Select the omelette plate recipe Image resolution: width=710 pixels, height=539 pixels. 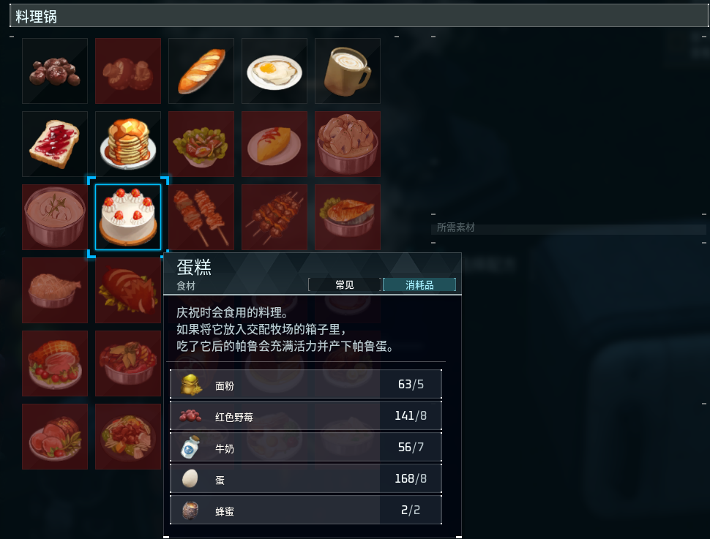point(274,144)
